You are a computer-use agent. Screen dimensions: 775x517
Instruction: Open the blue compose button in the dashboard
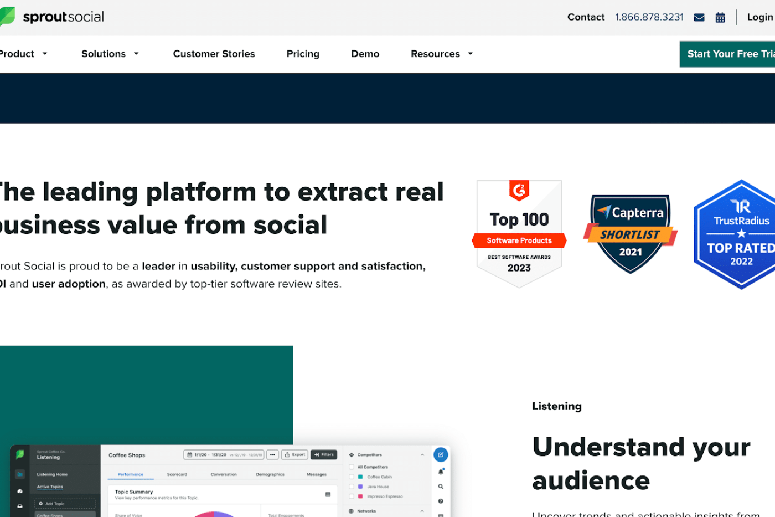pos(441,454)
